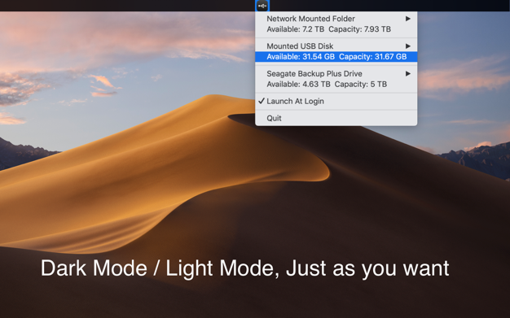Image resolution: width=510 pixels, height=318 pixels.
Task: Click the highlighted Available: 31.54 GB text
Action: coord(301,56)
